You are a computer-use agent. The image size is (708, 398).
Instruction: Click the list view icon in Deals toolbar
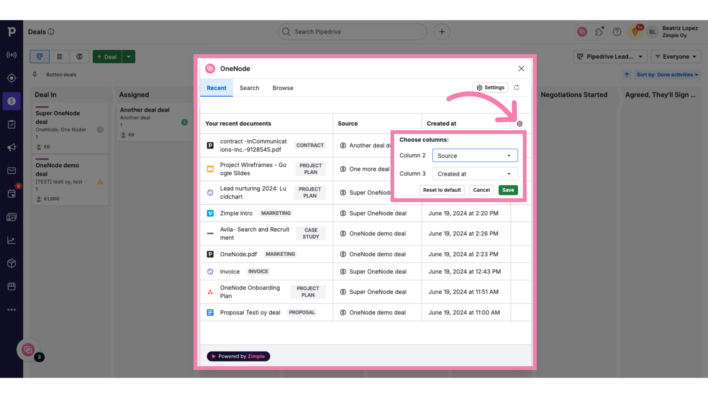pyautogui.click(x=59, y=56)
